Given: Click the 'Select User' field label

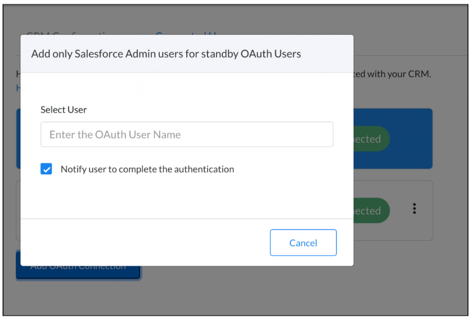Looking at the screenshot, I should point(63,110).
